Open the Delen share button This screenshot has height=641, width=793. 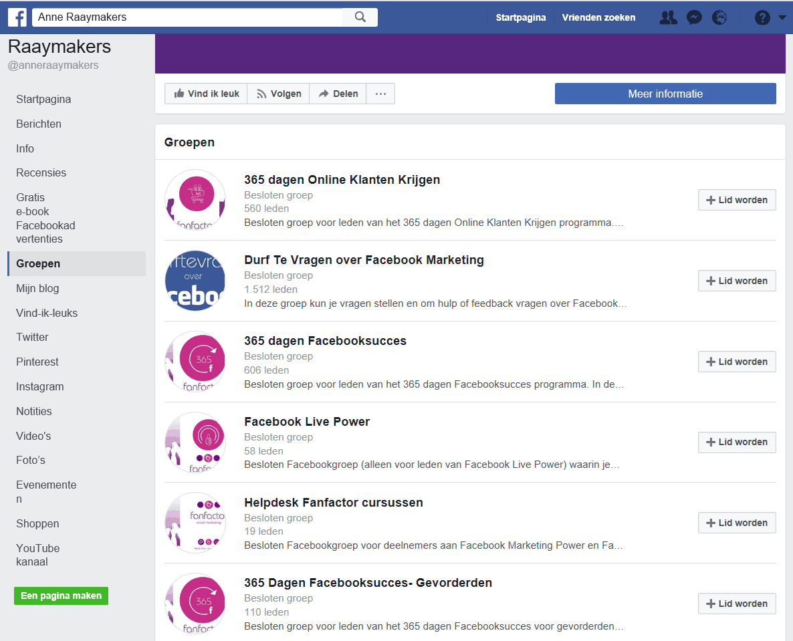point(338,94)
